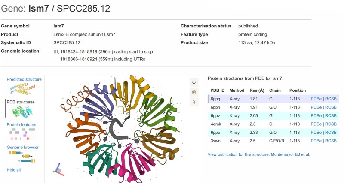Open PDBe link for 6ppq
Viewport: 344px width, 184px height.
click(316, 99)
